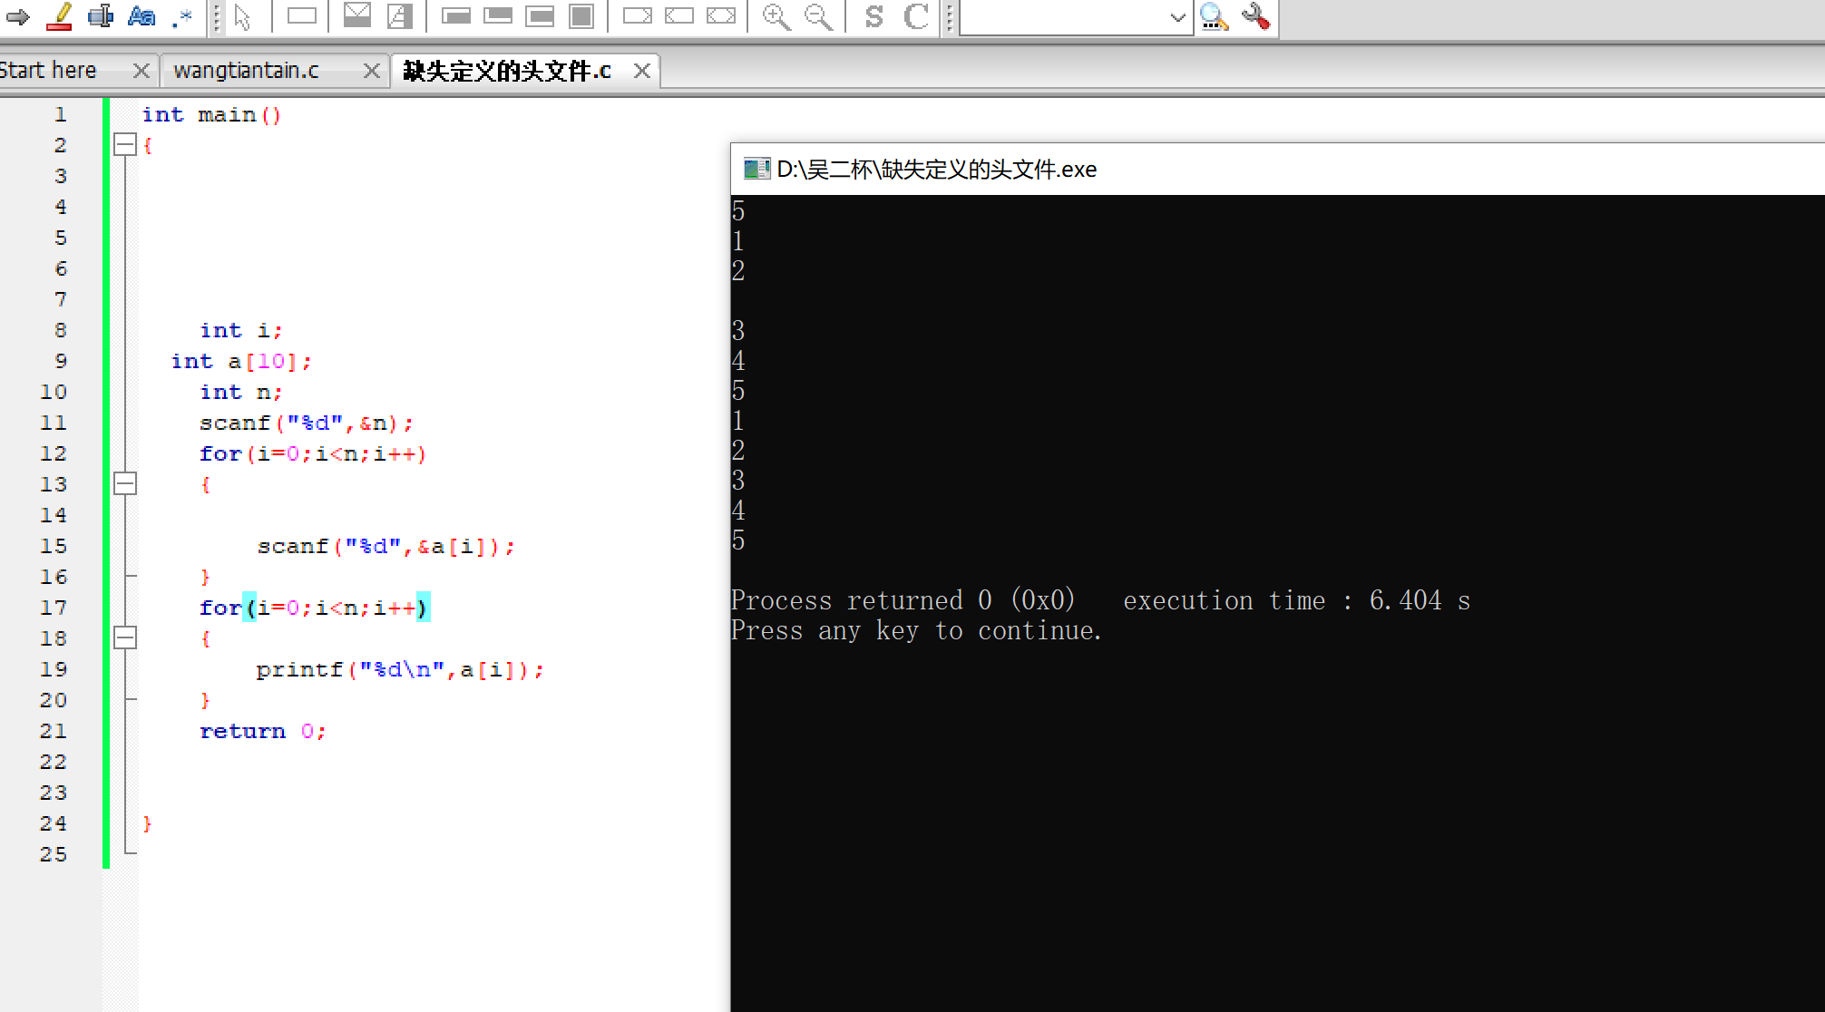Select the arrow pointer tool
The image size is (1825, 1012).
click(x=242, y=16)
